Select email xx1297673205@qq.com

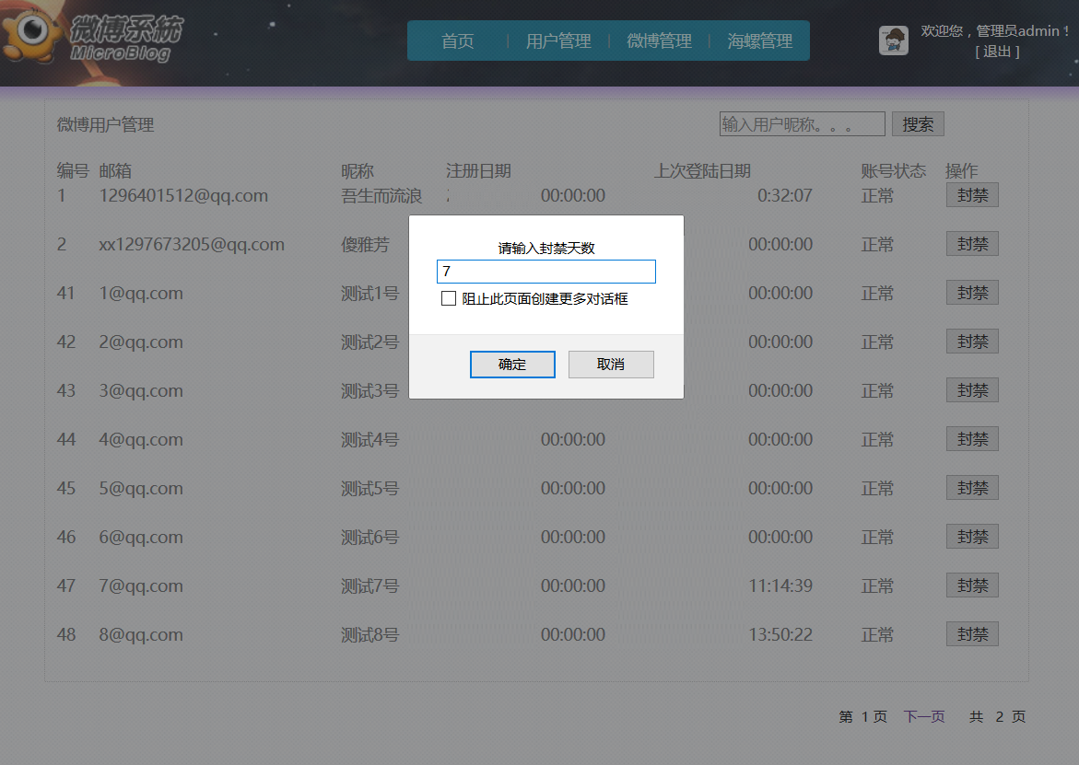coord(192,245)
